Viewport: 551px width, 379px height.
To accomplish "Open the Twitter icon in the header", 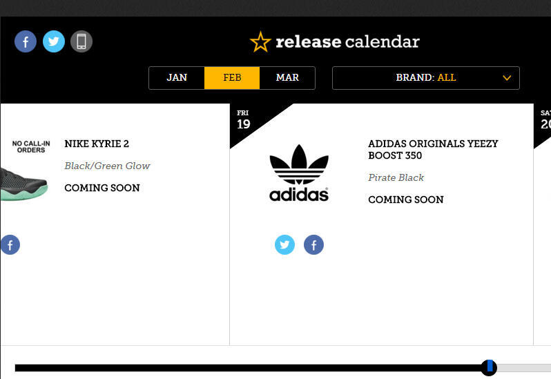I will pyautogui.click(x=54, y=41).
